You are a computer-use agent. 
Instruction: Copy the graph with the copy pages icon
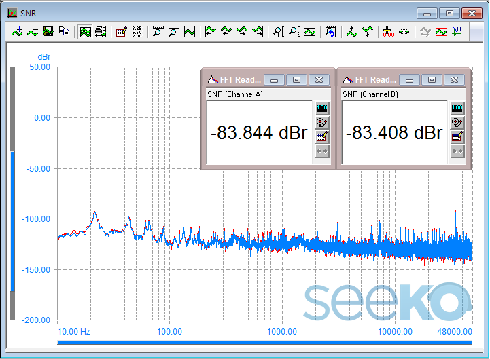(64, 31)
